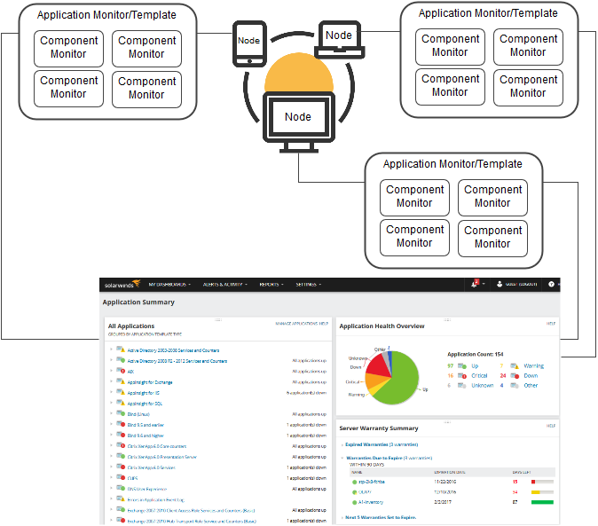Open the Settings dropdown menu
This screenshot has height=526, width=598.
(308, 285)
